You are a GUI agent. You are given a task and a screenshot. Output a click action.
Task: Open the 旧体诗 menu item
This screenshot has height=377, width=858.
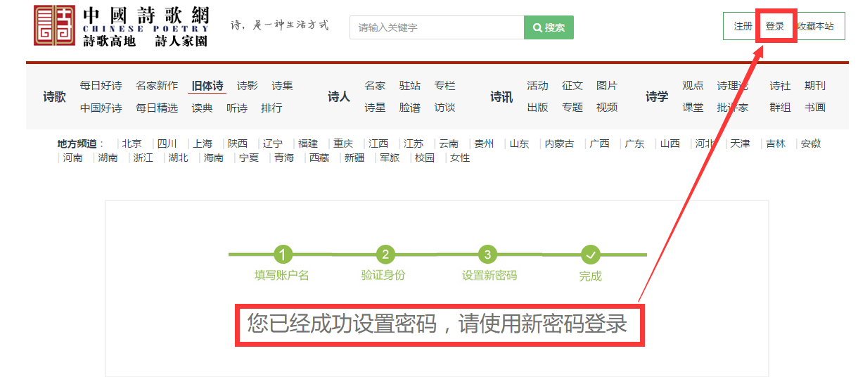coord(207,86)
